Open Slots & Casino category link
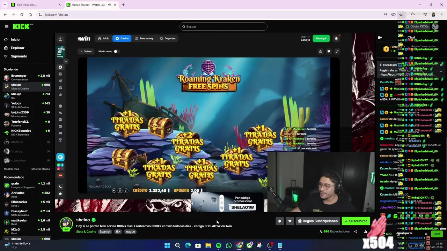Image resolution: width=447 pixels, height=251 pixels. [86, 231]
